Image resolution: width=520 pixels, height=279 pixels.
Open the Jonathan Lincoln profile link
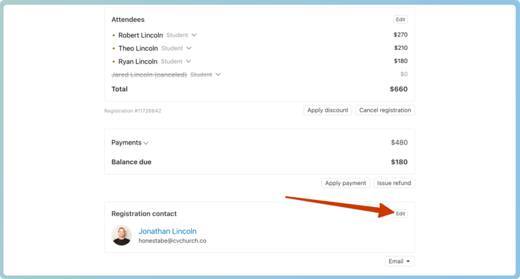tap(167, 231)
